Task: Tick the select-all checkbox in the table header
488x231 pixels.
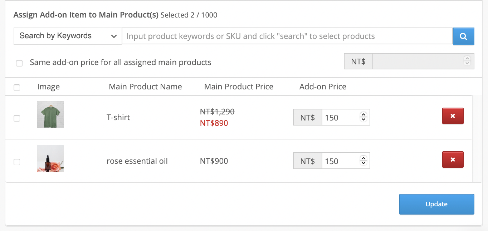Action: tap(17, 87)
